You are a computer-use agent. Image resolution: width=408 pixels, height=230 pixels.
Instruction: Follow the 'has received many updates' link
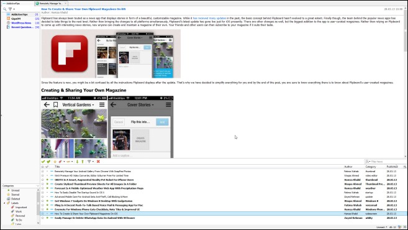tap(209, 18)
